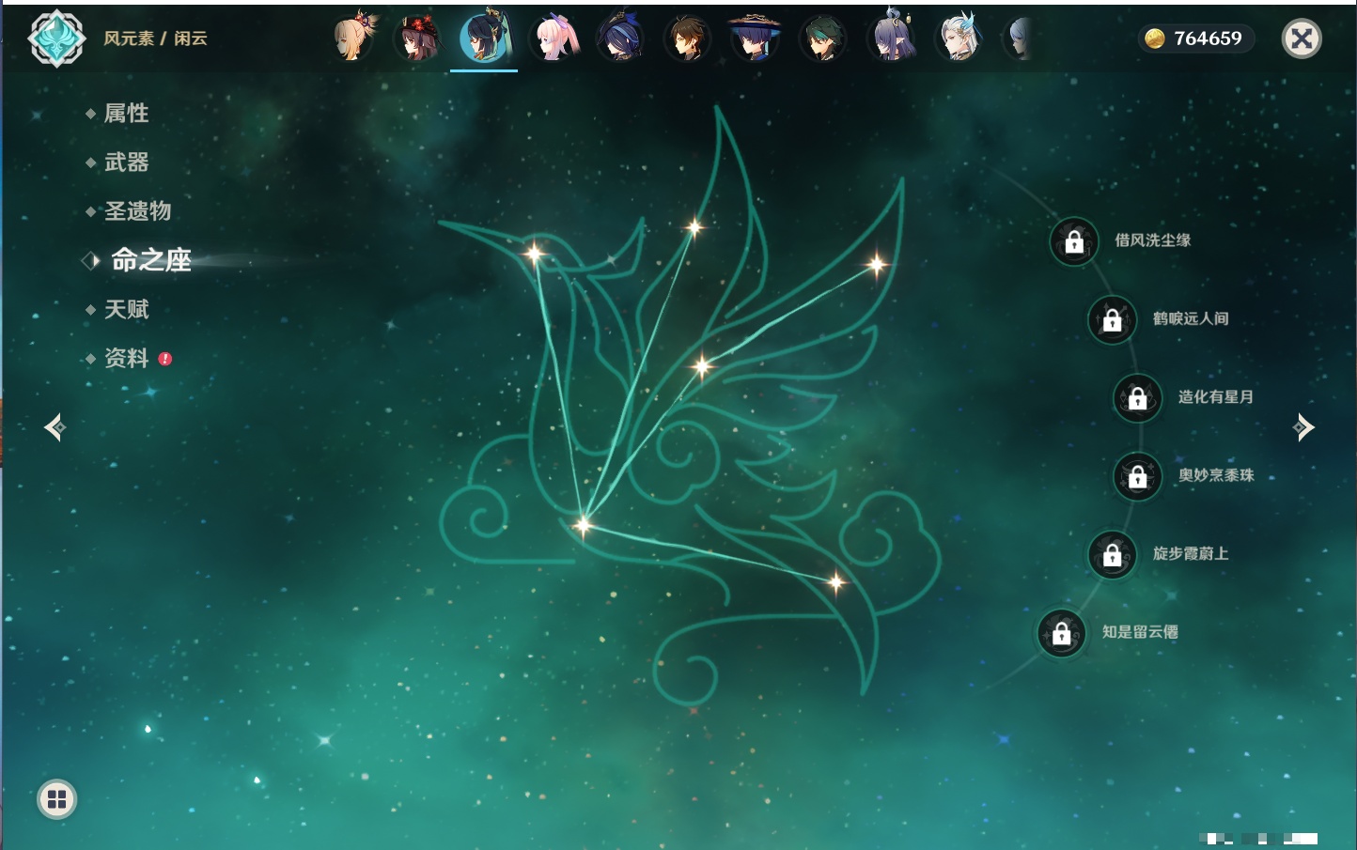Click the constellation label 鹤唳远人间

[1191, 318]
